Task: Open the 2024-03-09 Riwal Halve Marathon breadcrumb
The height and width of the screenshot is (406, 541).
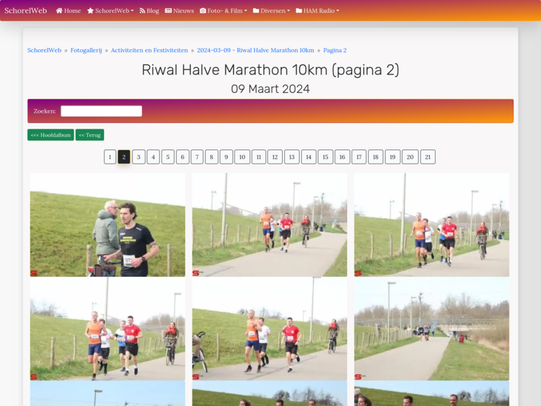Action: coord(256,50)
